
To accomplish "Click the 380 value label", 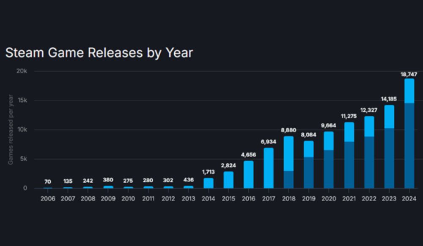I will 108,180.
